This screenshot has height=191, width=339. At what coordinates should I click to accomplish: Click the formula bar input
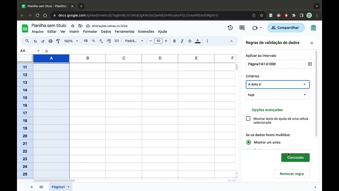tap(143, 51)
